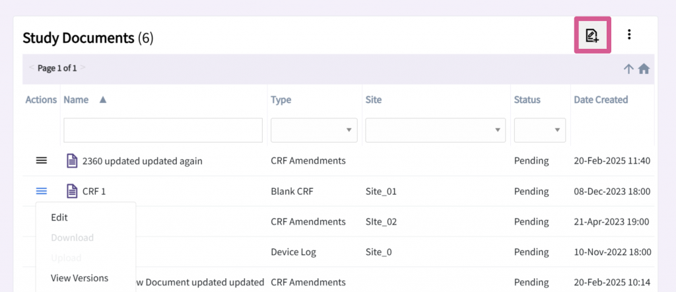Viewport: 676px width, 292px height.
Task: Sort by the Status column header
Action: [x=527, y=100]
